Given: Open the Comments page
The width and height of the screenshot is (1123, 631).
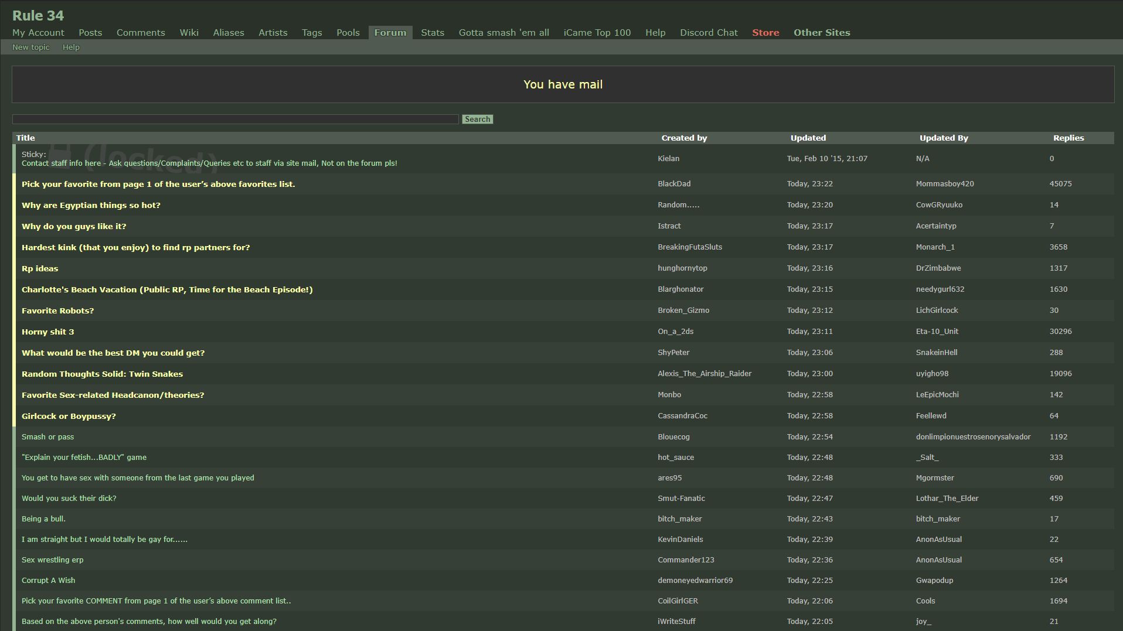Looking at the screenshot, I should coord(141,33).
